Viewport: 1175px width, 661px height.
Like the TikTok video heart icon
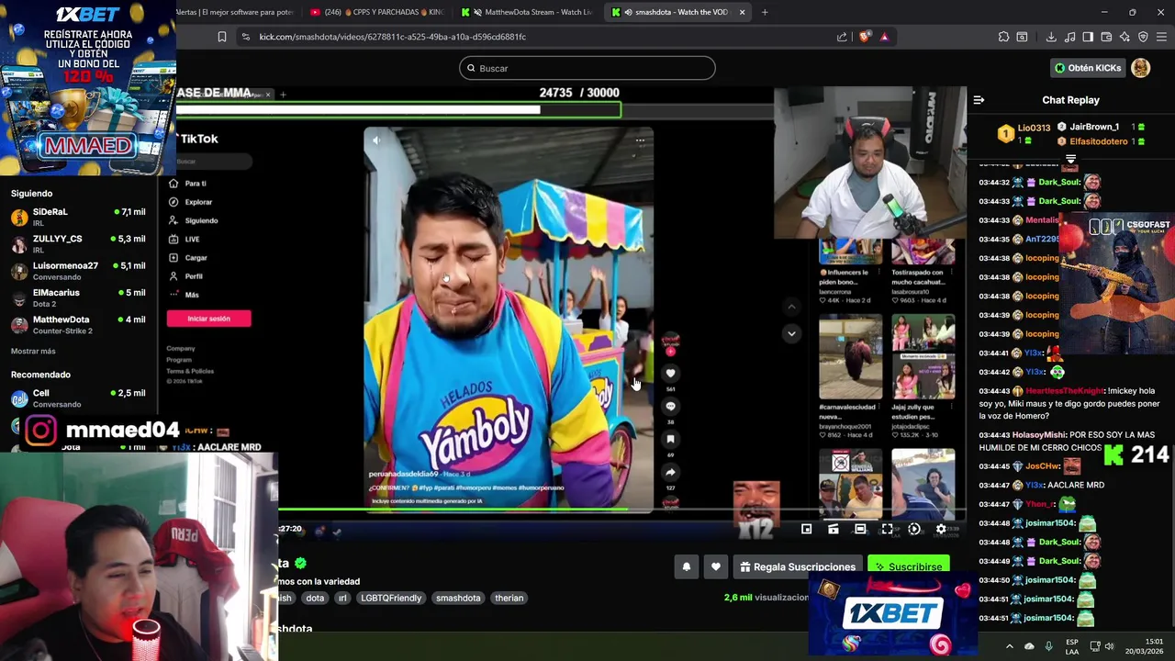[670, 373]
